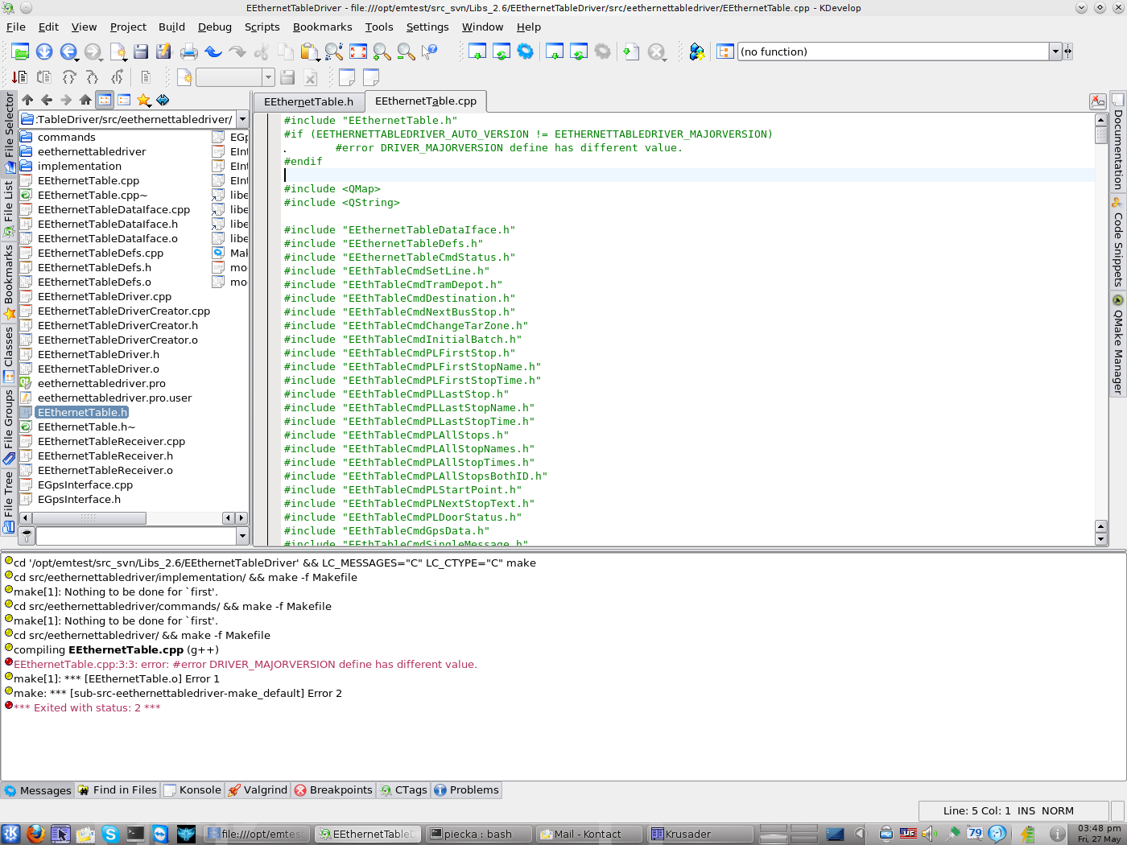Expand the directory path dropdown
The height and width of the screenshot is (845, 1127).
pyautogui.click(x=242, y=119)
